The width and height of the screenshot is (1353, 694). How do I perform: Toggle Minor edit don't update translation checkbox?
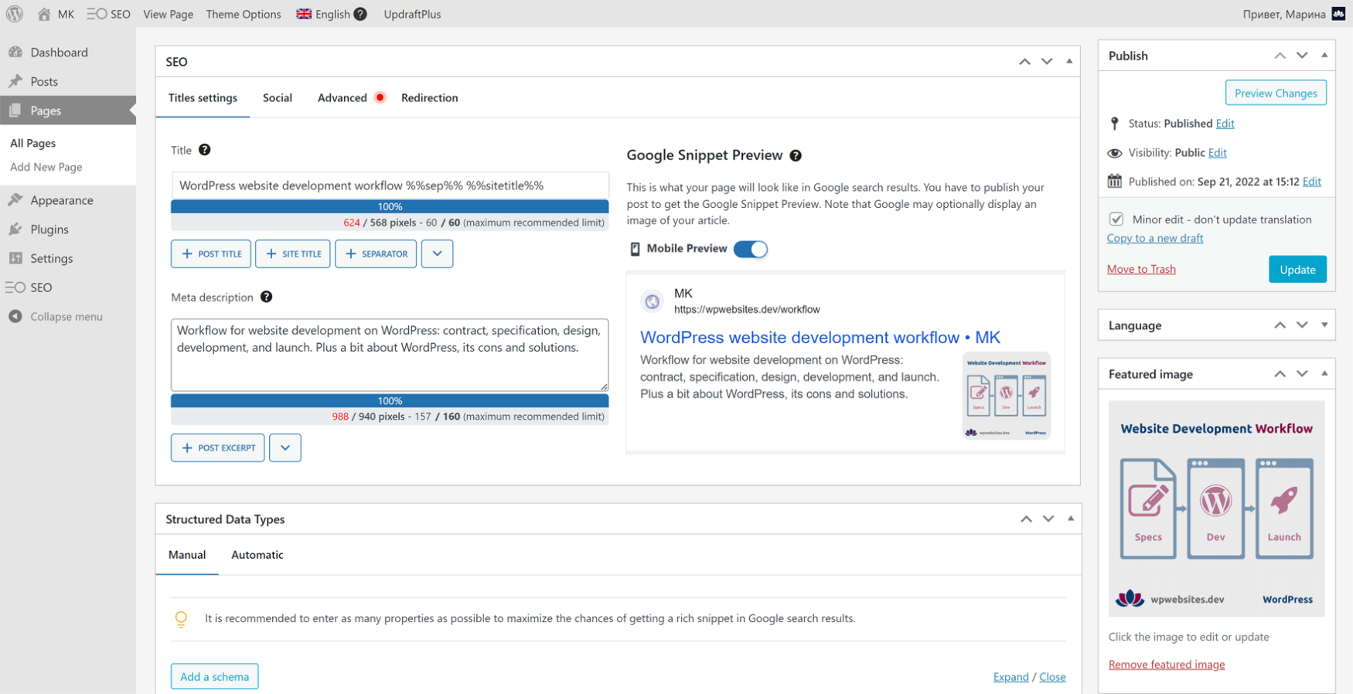pos(1116,219)
